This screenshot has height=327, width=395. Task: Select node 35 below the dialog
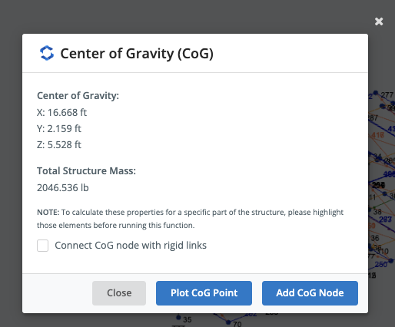pyautogui.click(x=188, y=319)
